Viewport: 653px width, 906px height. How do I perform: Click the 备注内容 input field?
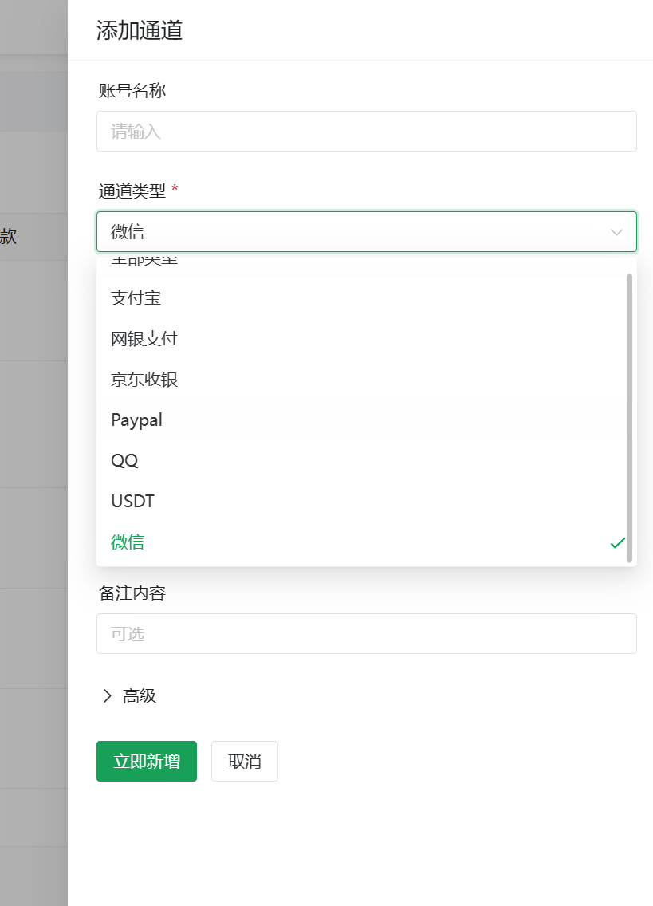367,634
